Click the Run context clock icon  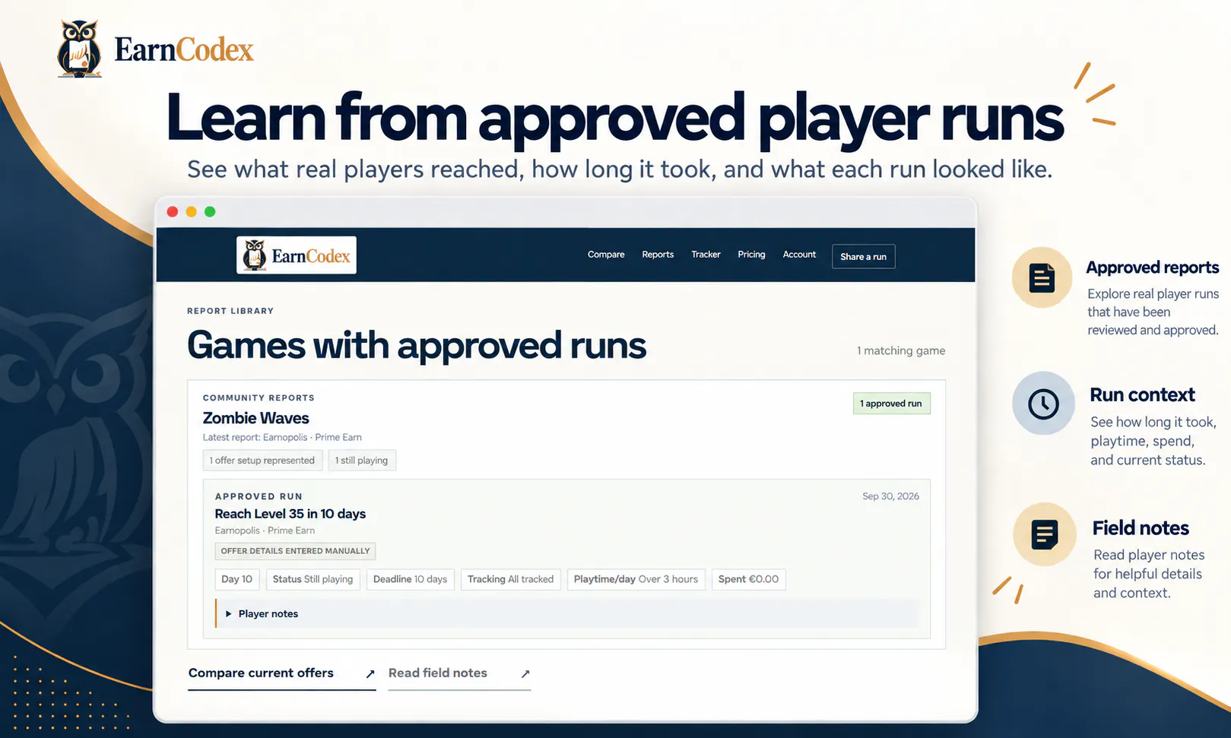[1043, 404]
